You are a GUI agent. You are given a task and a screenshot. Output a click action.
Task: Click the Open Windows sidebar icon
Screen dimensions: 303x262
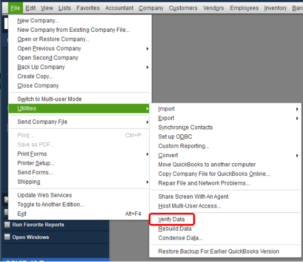point(7,237)
